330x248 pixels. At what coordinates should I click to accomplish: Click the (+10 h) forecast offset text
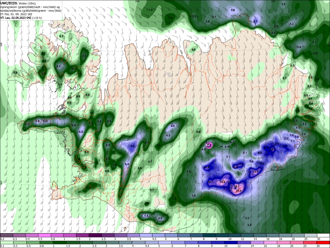(x=37, y=18)
